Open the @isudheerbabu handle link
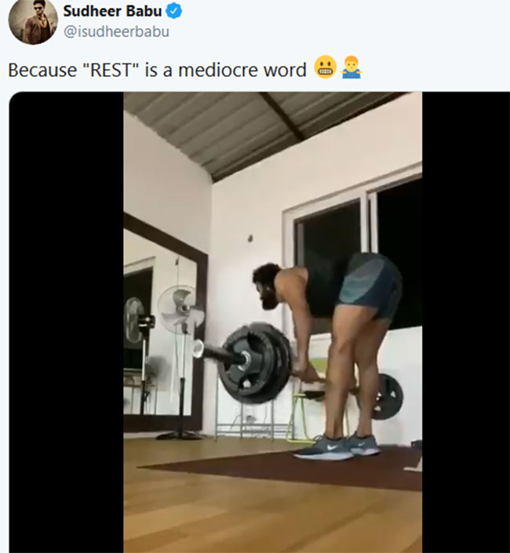 116,31
